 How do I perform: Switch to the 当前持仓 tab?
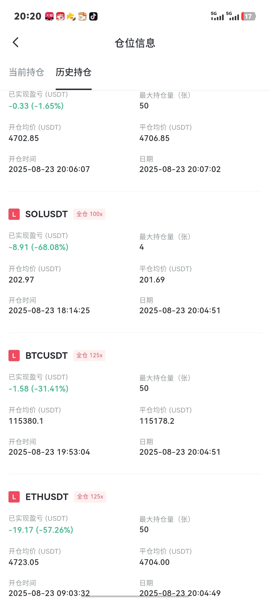point(26,72)
